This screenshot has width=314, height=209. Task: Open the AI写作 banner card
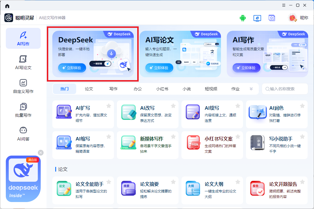(267, 54)
